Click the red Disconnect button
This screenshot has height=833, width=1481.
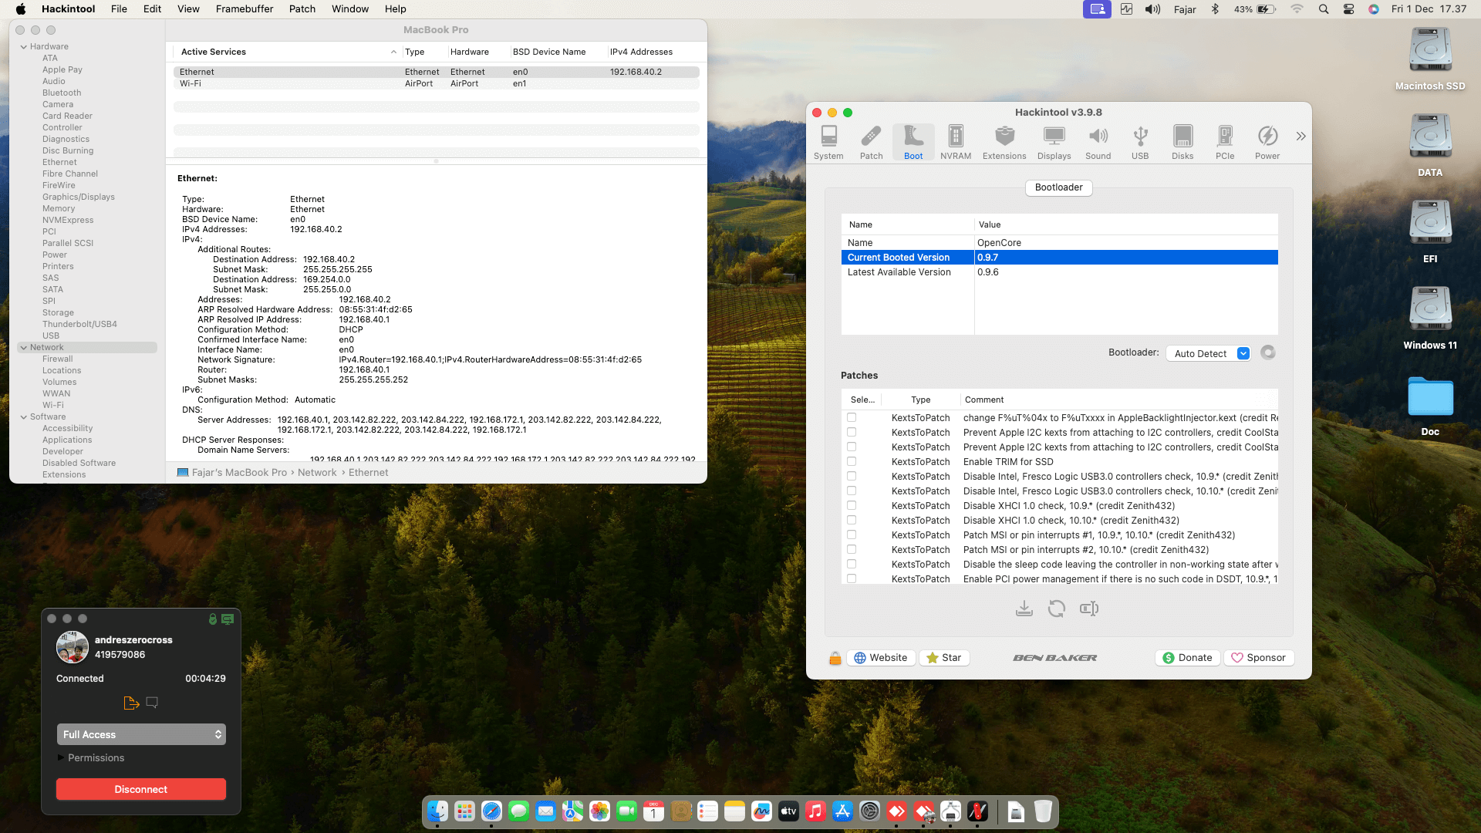[x=141, y=789]
